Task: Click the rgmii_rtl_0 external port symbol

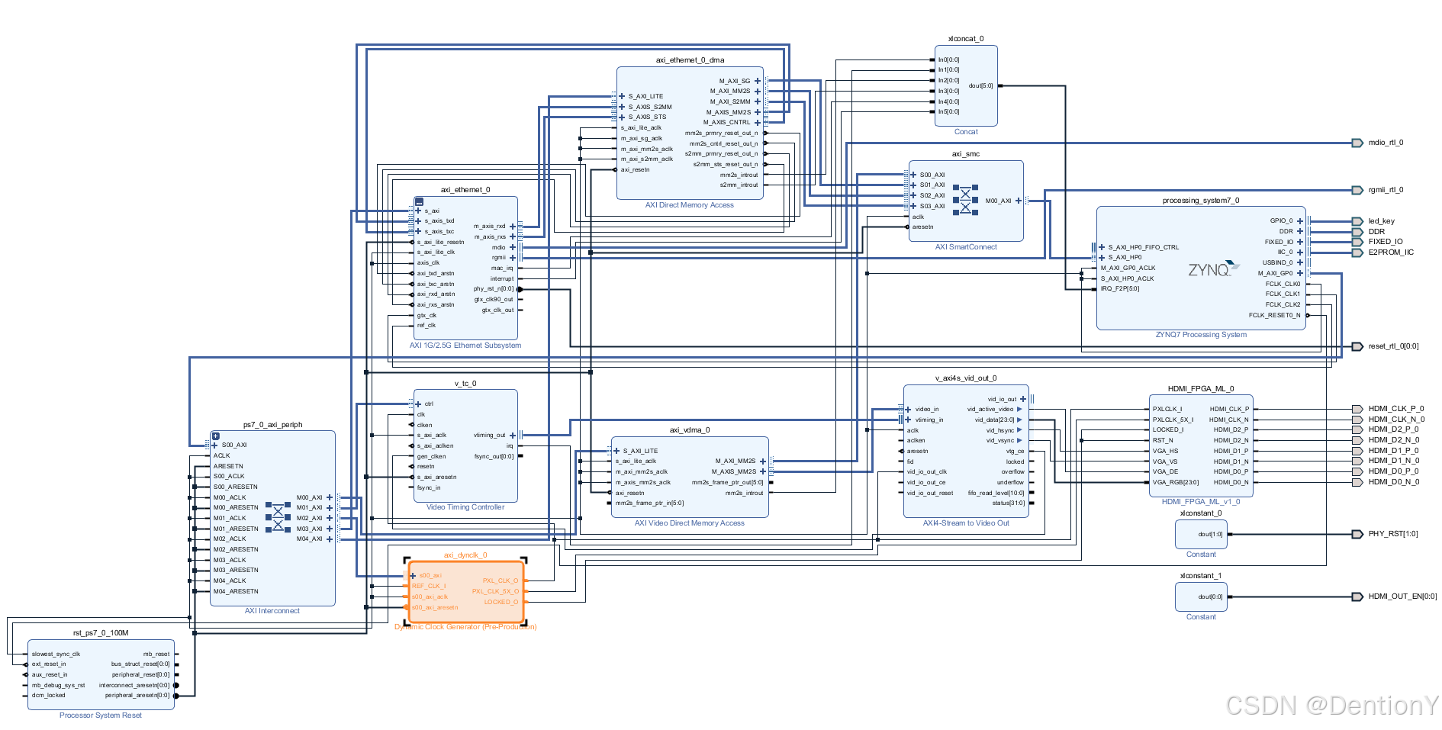Action: pyautogui.click(x=1357, y=190)
